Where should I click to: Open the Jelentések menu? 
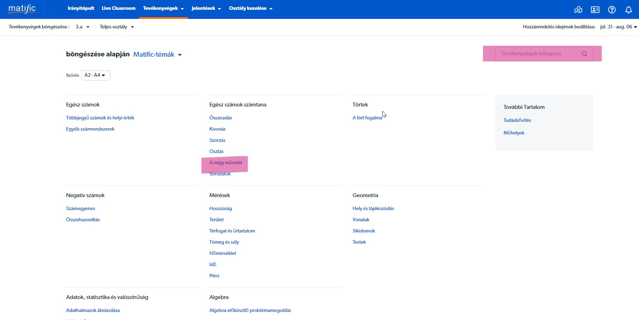[x=206, y=8]
